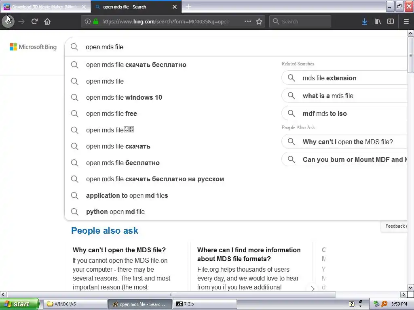Switch to WINDOWS folder taskbar button

75,304
